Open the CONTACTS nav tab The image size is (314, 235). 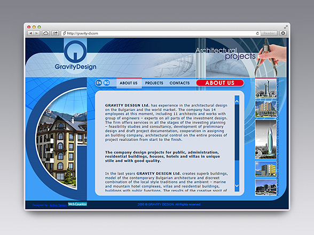pos(179,83)
